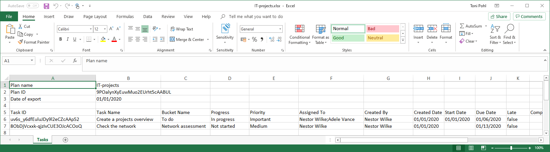The width and height of the screenshot is (550, 152).
Task: Open Conditional Formatting menu
Action: [x=300, y=34]
